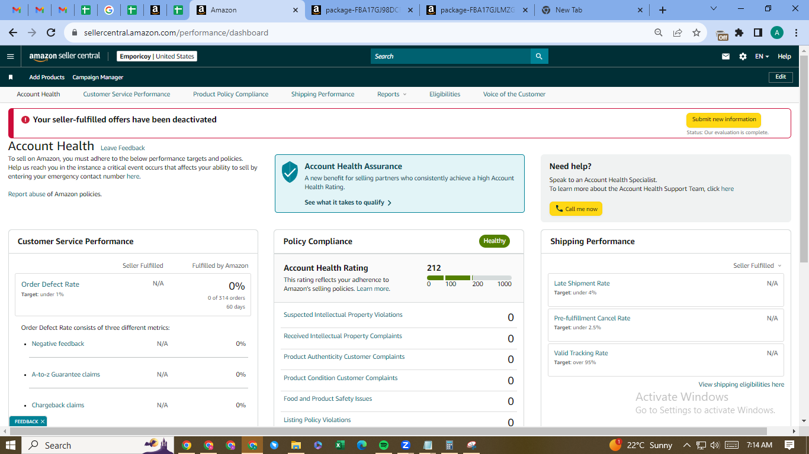Open the Windows notification center icon
This screenshot has width=809, height=454.
[789, 445]
